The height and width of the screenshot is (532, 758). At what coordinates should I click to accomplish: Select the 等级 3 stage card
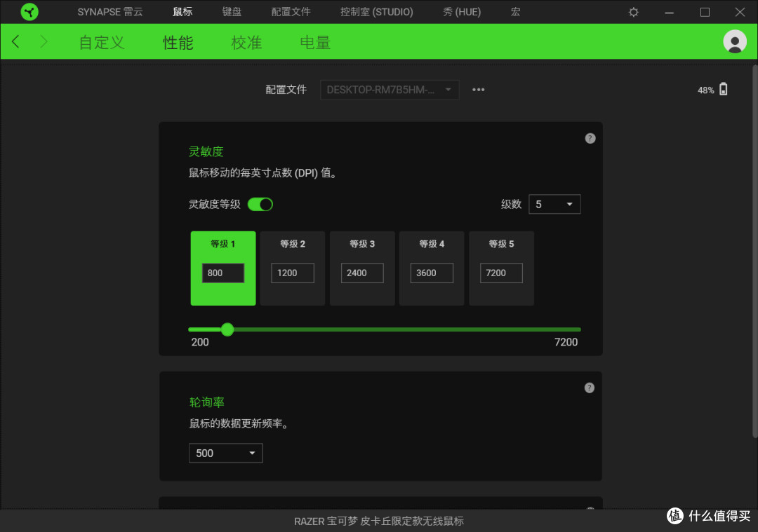click(362, 268)
